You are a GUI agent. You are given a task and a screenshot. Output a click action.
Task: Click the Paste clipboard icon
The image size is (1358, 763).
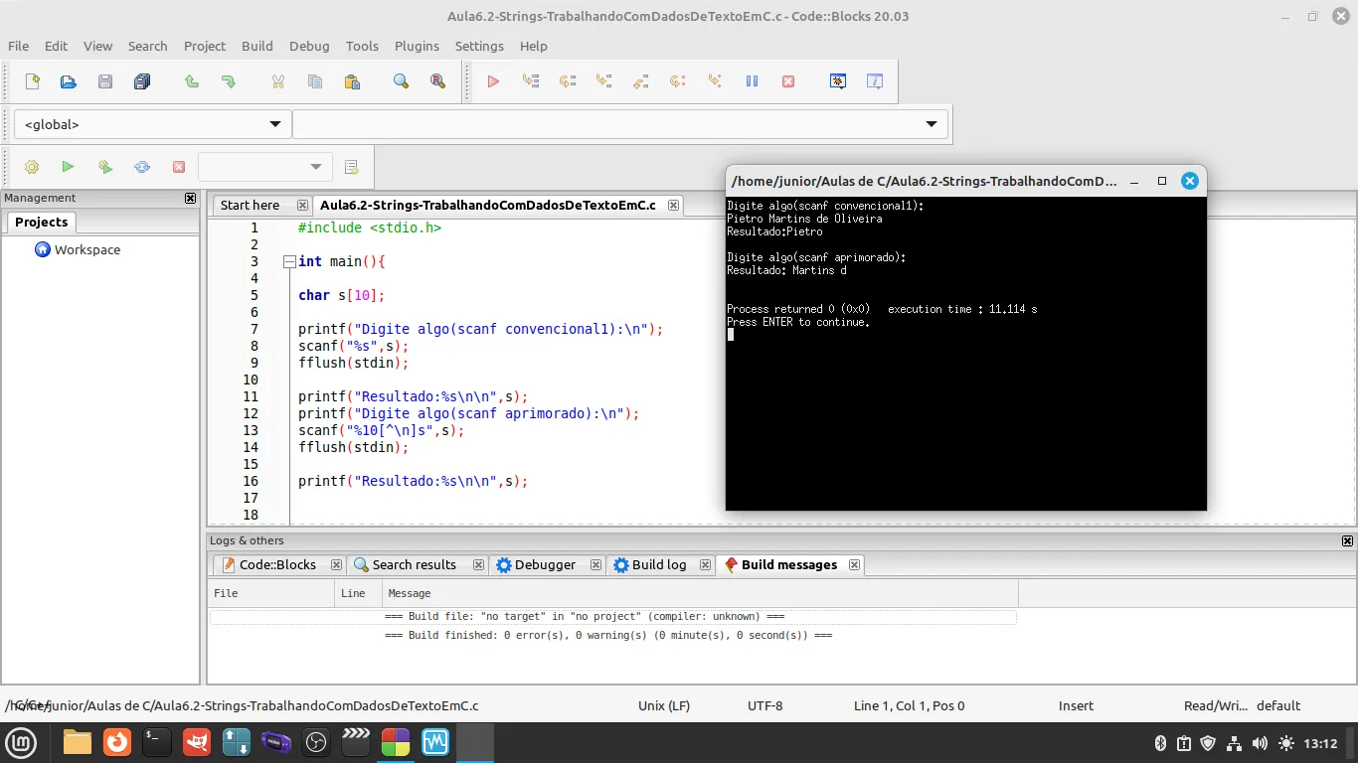coord(352,81)
